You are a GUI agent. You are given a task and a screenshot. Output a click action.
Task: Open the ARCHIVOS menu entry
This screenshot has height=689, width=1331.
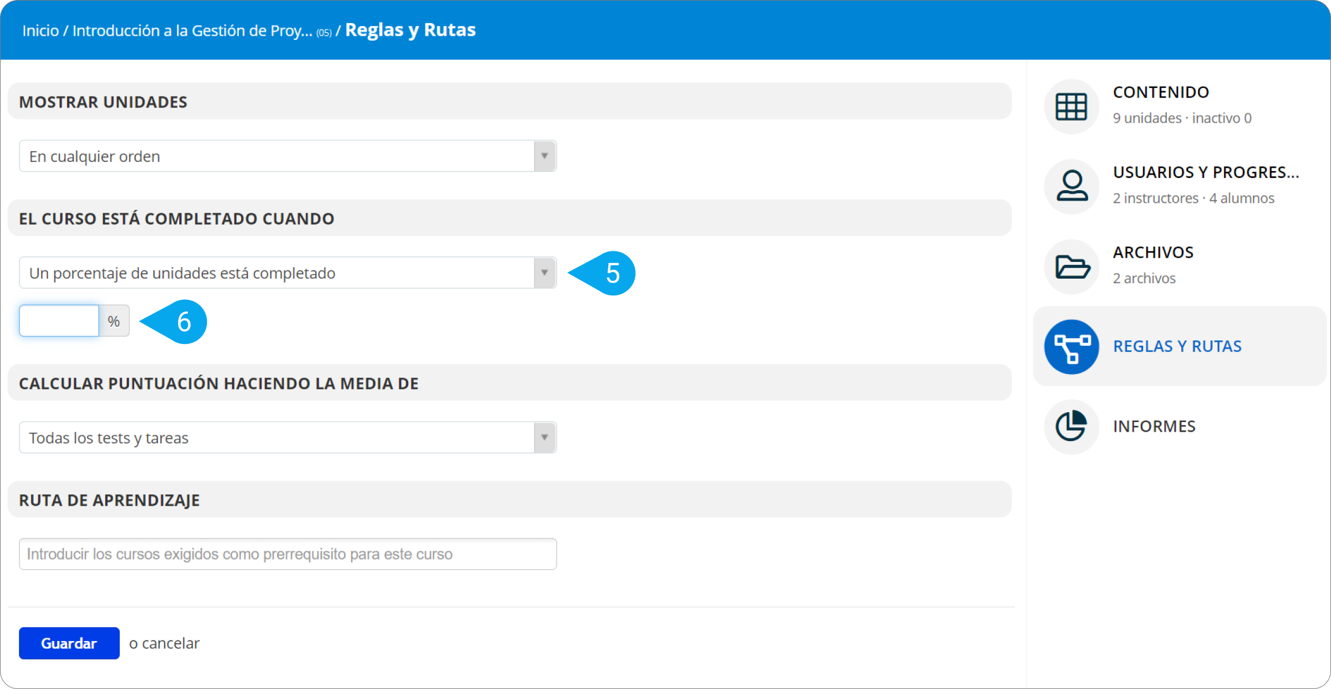coord(1153,253)
